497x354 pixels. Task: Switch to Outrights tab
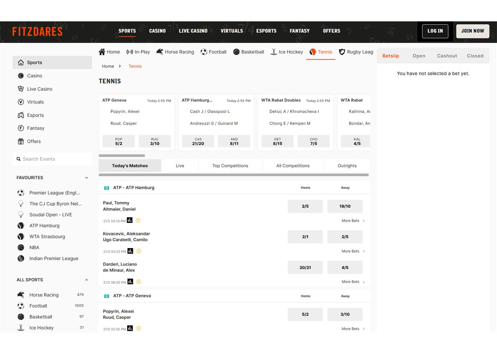pos(347,166)
